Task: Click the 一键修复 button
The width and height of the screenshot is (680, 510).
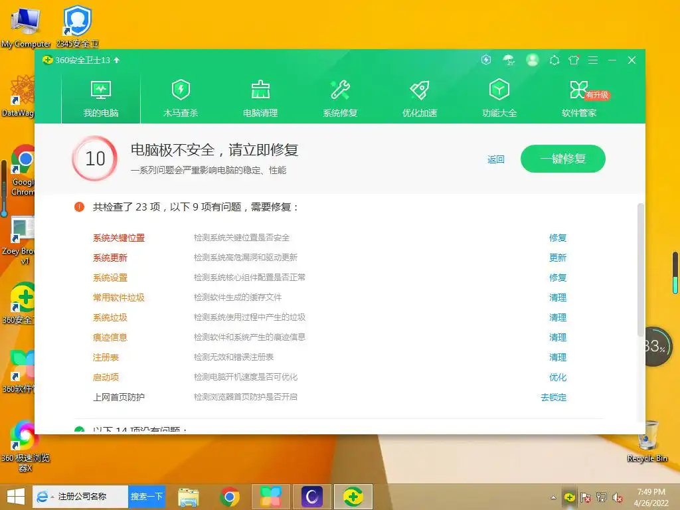Action: pos(563,159)
